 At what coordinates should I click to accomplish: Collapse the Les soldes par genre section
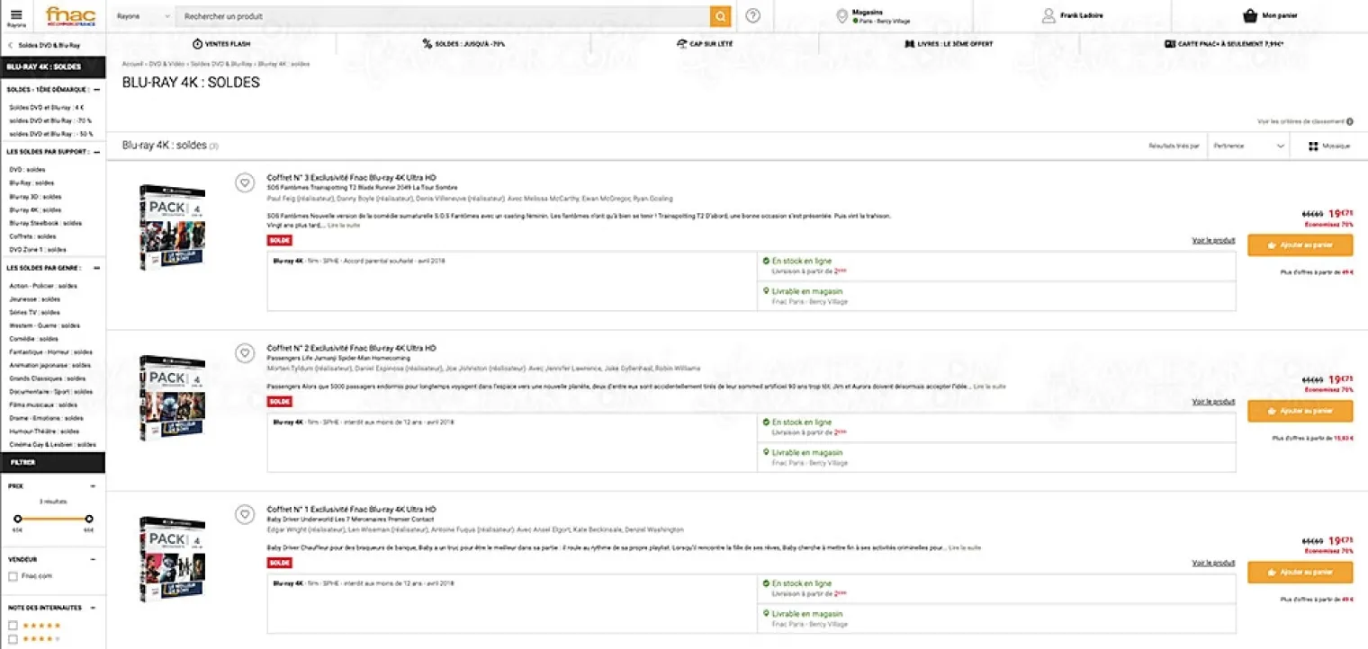tap(96, 268)
